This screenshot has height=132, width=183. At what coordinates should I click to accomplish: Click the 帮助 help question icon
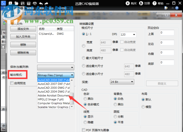click(154, 3)
